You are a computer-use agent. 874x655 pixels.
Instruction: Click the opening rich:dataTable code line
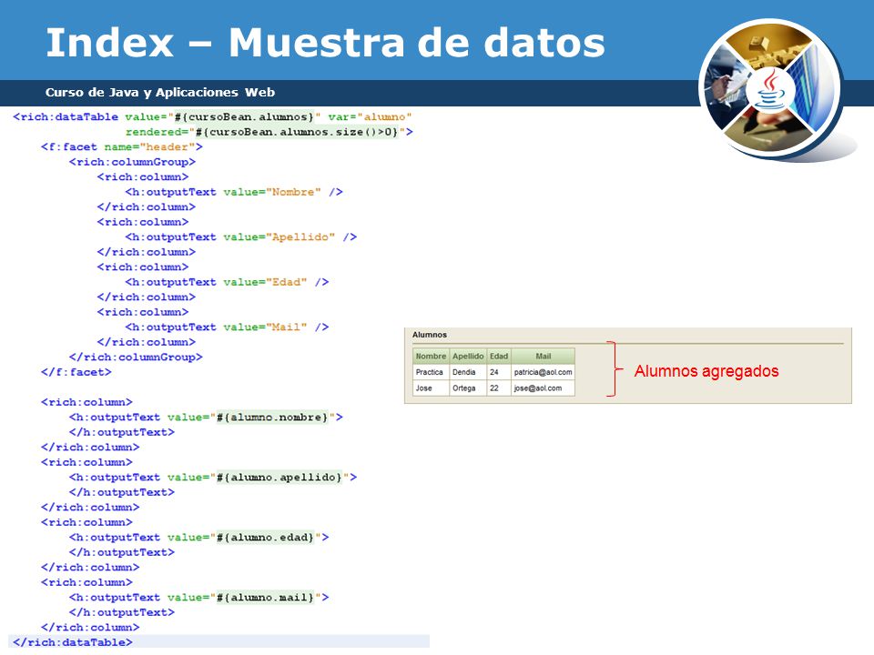coord(212,117)
